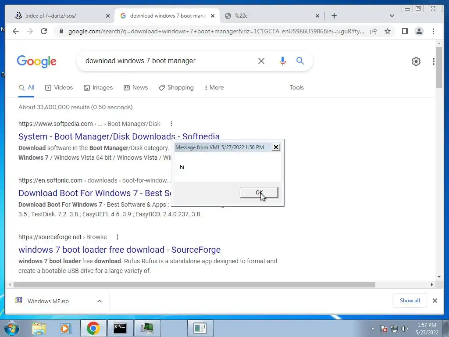Close the downloads bar
Image resolution: width=449 pixels, height=337 pixels.
tap(435, 301)
